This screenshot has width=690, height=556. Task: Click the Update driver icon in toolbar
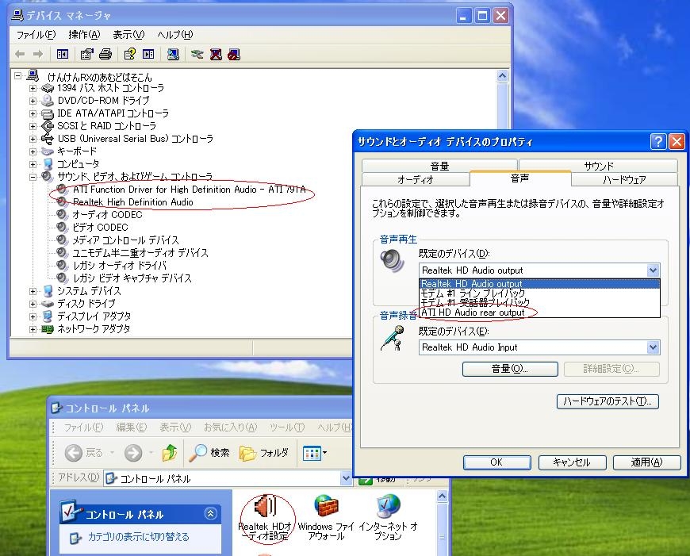[197, 54]
